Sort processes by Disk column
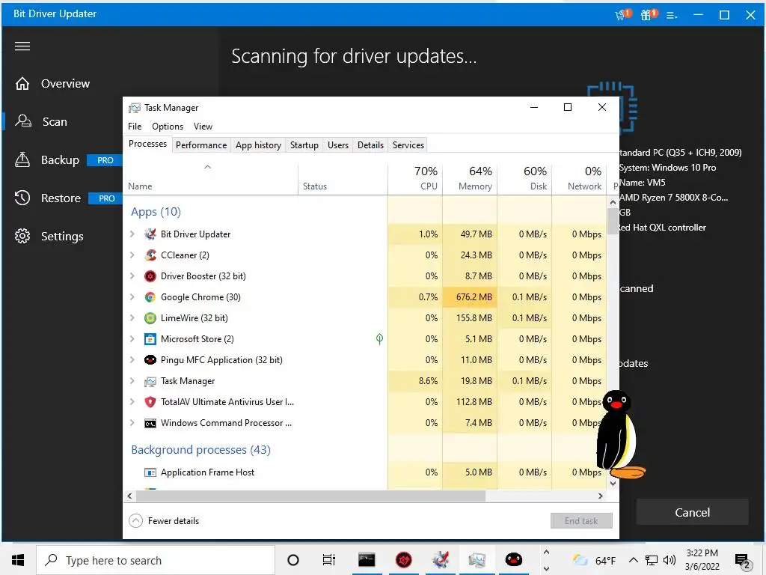Viewport: 766px width, 575px height. (x=524, y=179)
